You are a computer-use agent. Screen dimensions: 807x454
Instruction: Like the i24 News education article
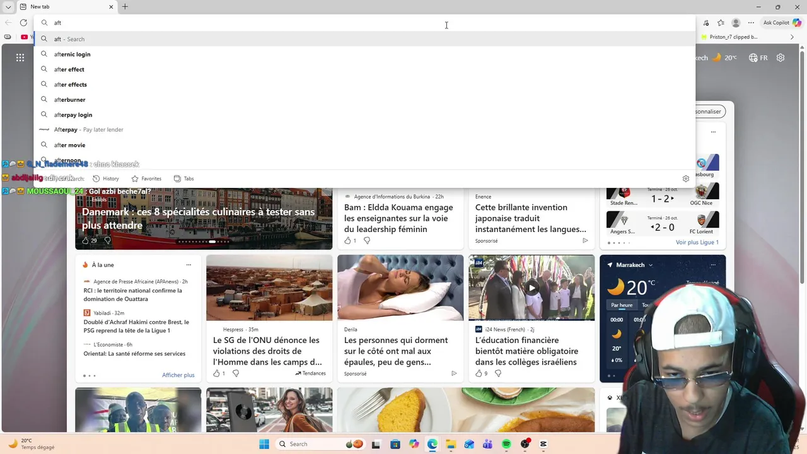[479, 373]
